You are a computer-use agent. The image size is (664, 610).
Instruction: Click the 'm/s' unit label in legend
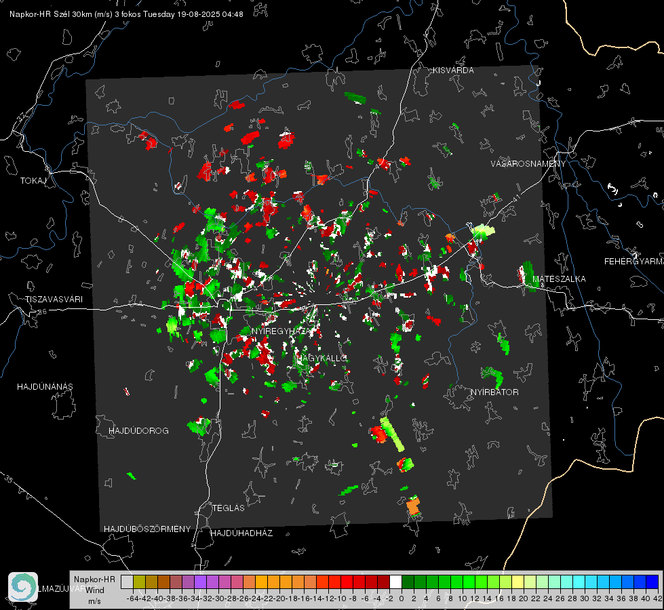pyautogui.click(x=94, y=601)
